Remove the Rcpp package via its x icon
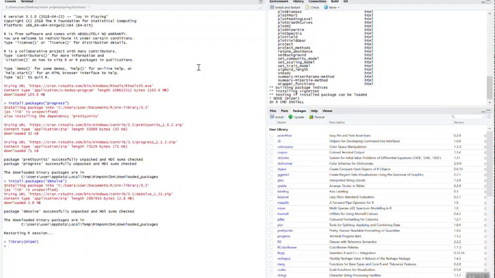Image resolution: width=495 pixels, height=278 pixels. pyautogui.click(x=485, y=253)
